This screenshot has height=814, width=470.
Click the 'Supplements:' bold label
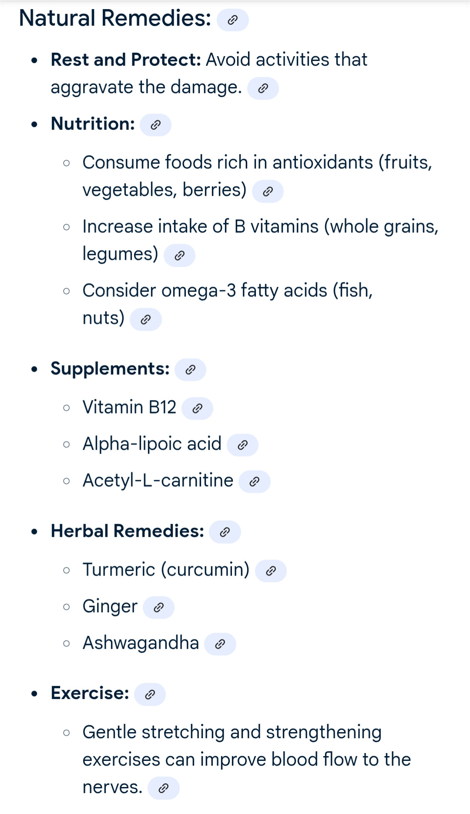click(x=110, y=369)
